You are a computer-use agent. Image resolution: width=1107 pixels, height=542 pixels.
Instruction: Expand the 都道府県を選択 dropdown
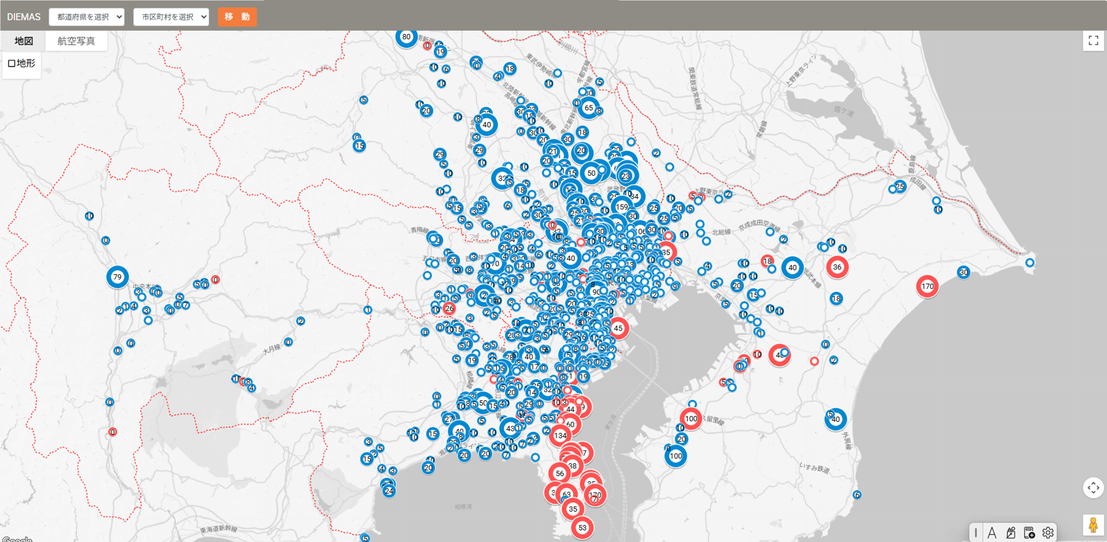click(x=86, y=17)
